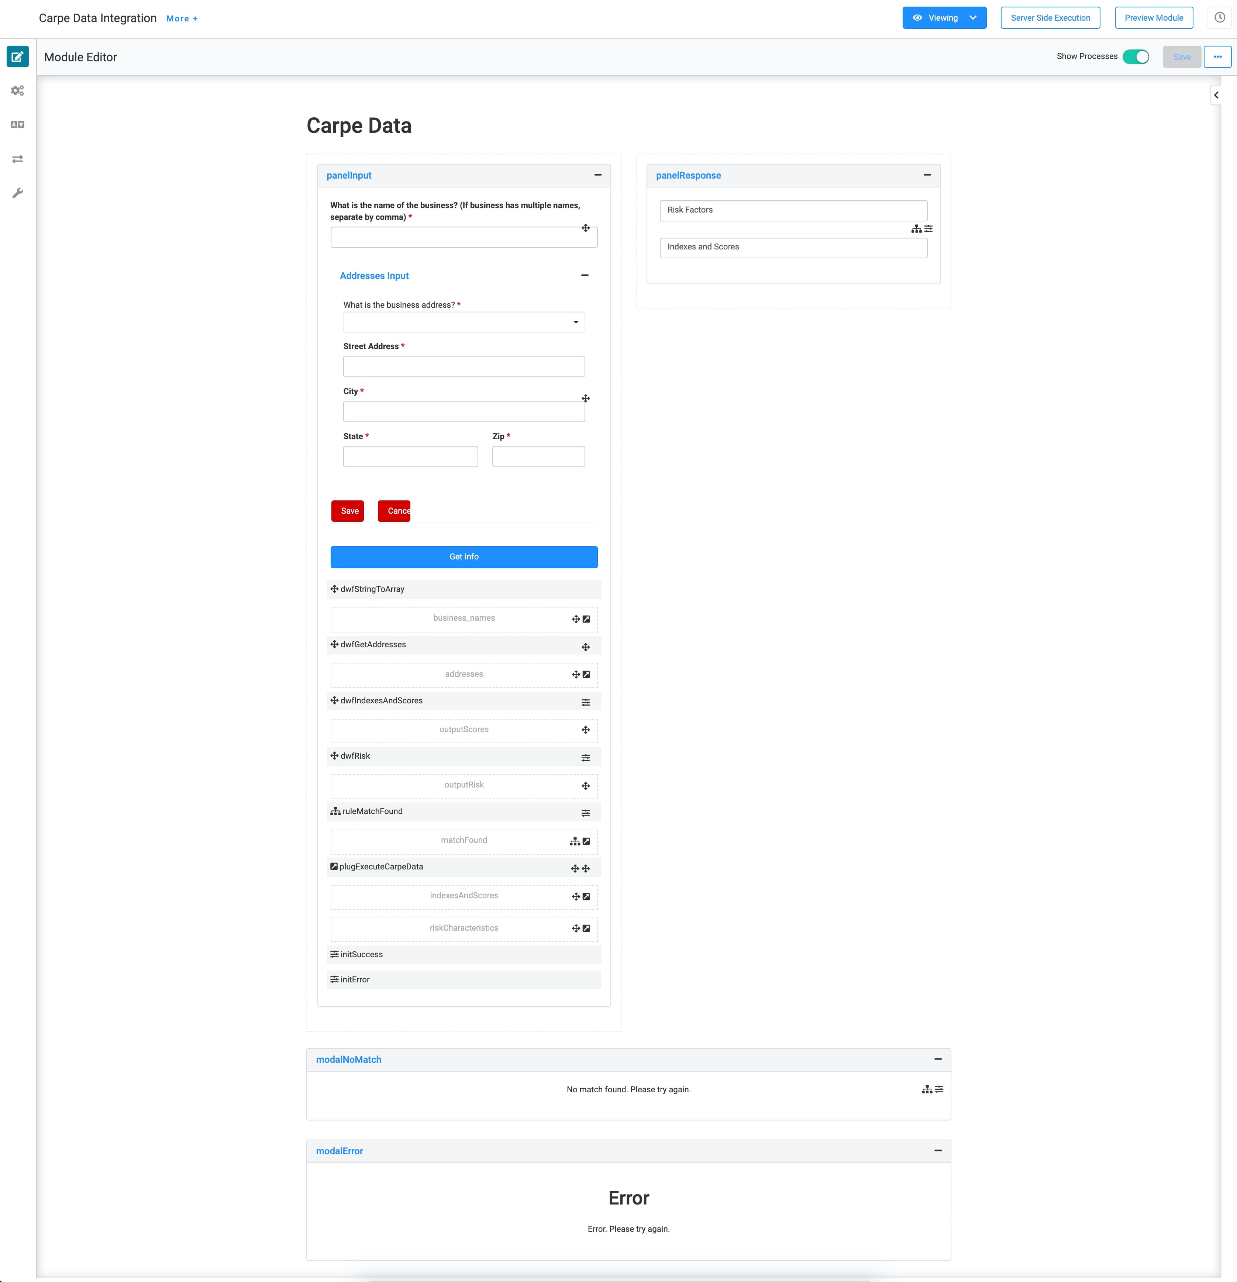Click the modalNoMatch title link

[x=348, y=1059]
